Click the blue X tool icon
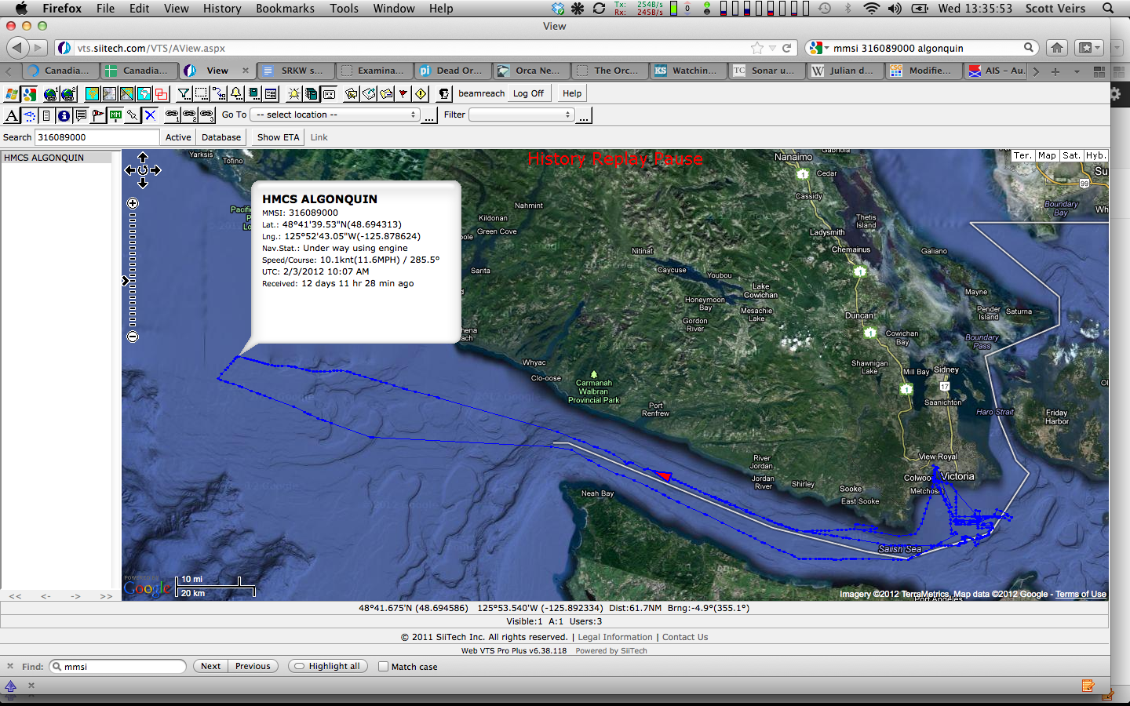This screenshot has height=706, width=1130. click(150, 115)
